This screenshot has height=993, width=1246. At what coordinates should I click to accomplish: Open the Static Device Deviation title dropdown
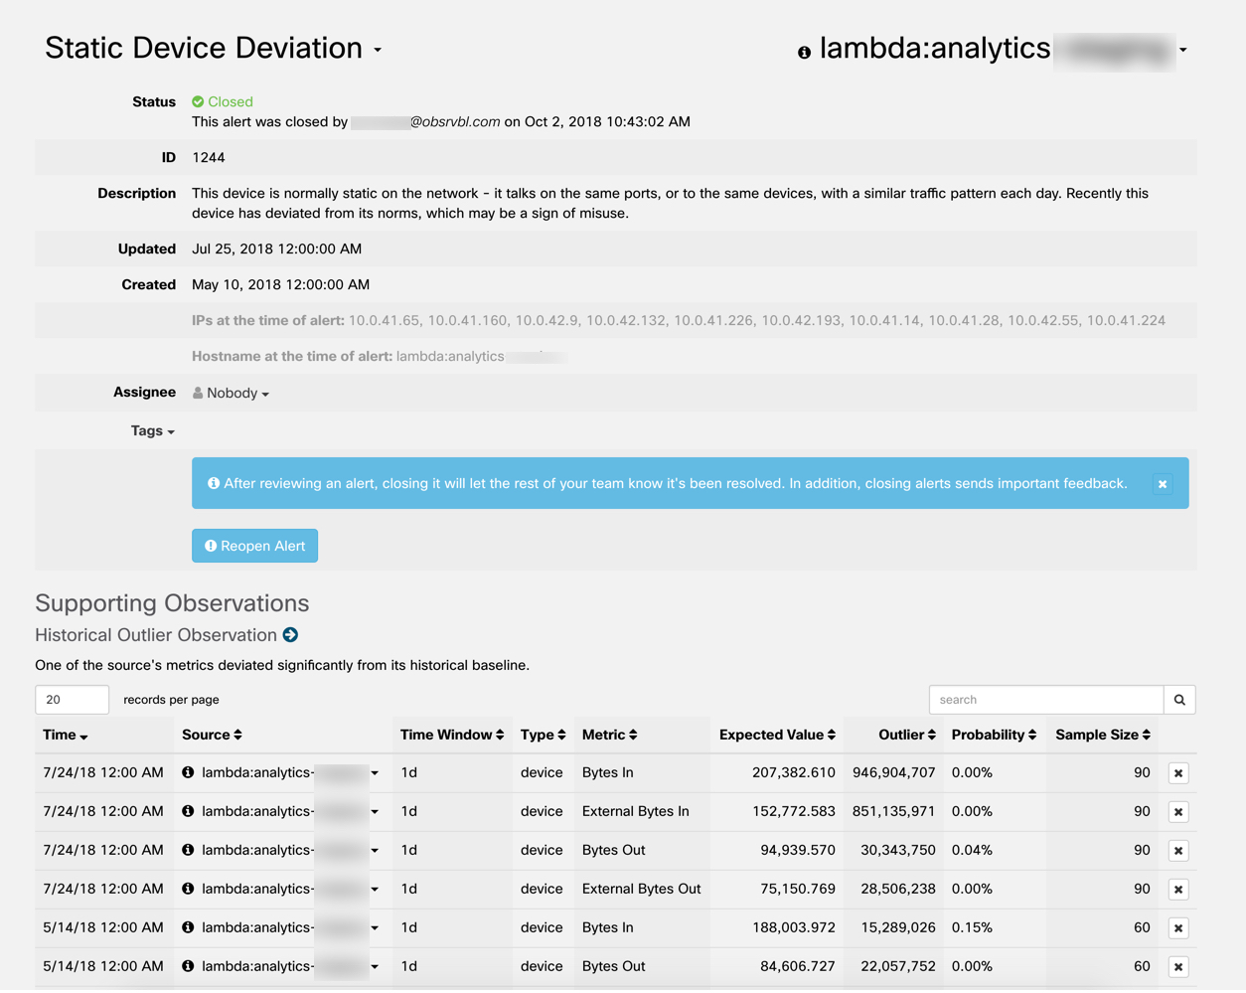(378, 50)
